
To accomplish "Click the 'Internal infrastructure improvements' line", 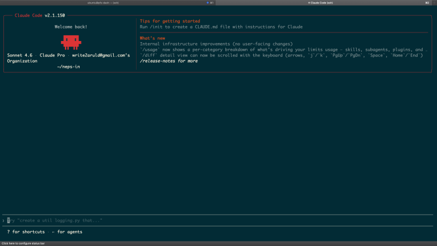I will [216, 44].
